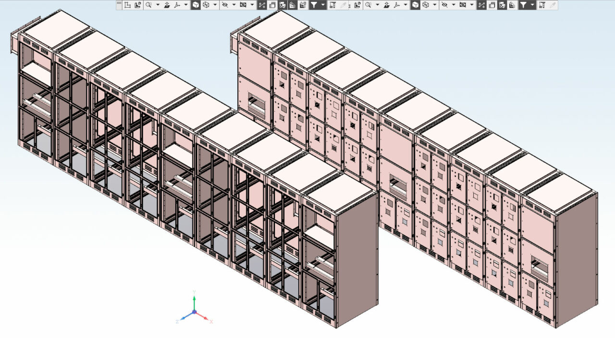Click the disabled eyedropper icon, left toolbar
615x338 pixels.
pyautogui.click(x=343, y=5)
